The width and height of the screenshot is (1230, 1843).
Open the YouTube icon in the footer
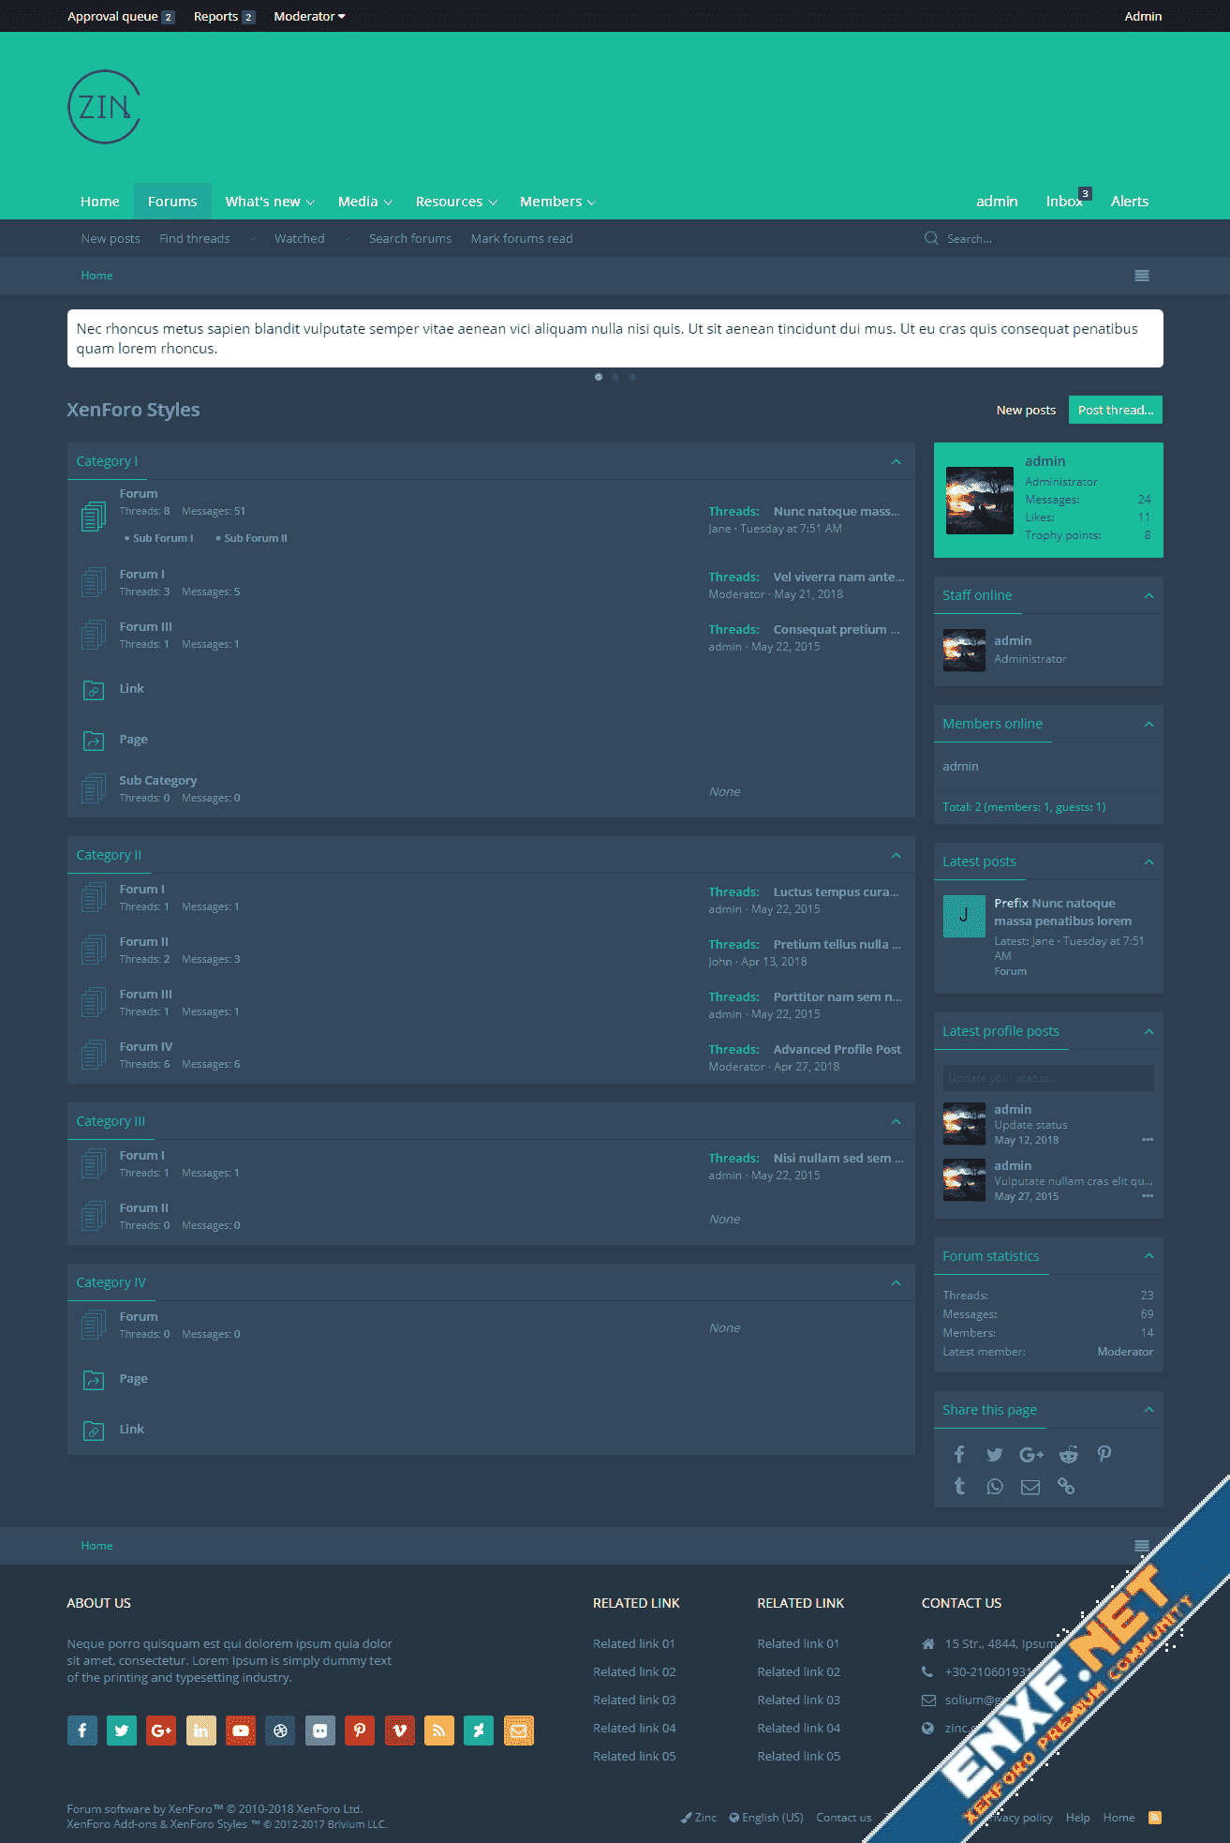[x=241, y=1731]
